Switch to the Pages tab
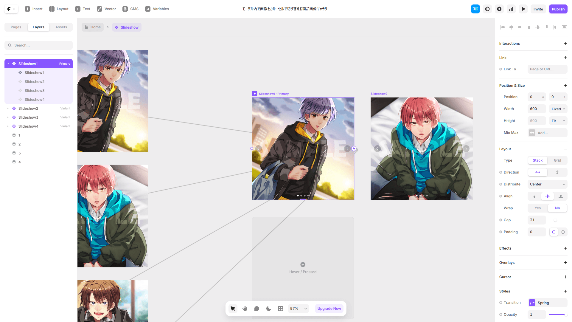 pyautogui.click(x=16, y=27)
